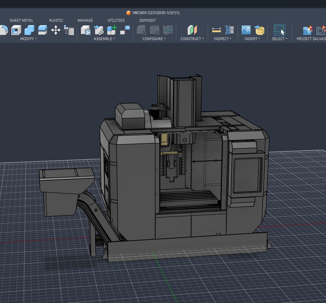Click the As-built Joint icon
Viewport: 326px width, 303px height.
(125, 30)
